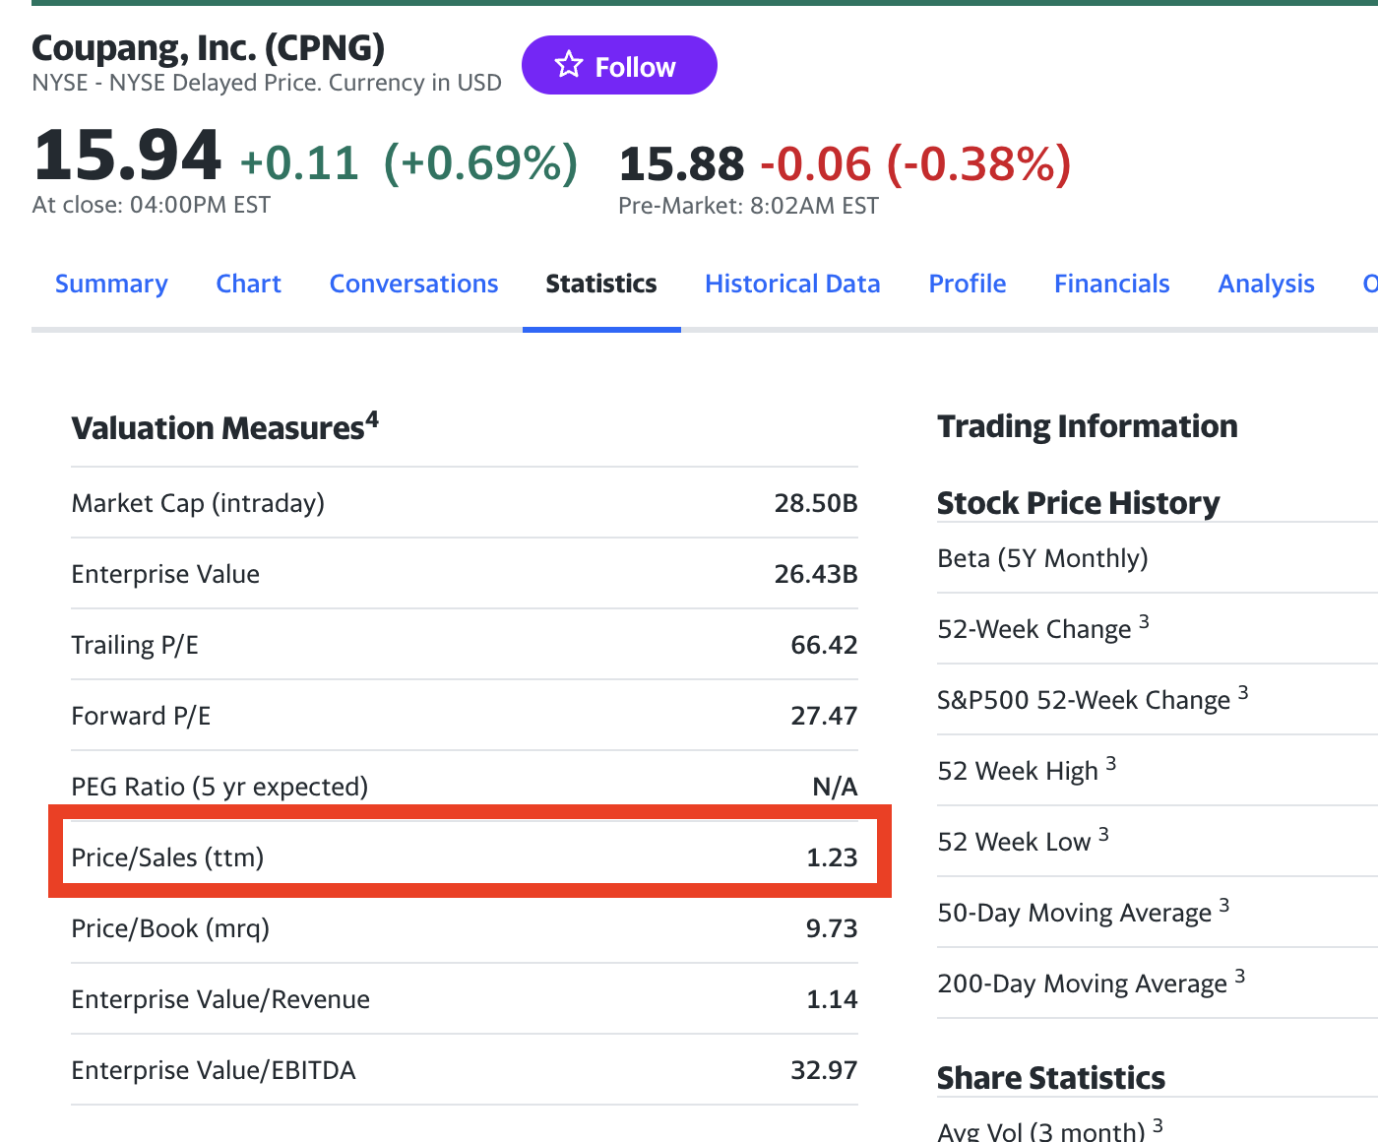Click the 32.97 EV/EBITDA value
1378x1142 pixels.
pos(824,1070)
